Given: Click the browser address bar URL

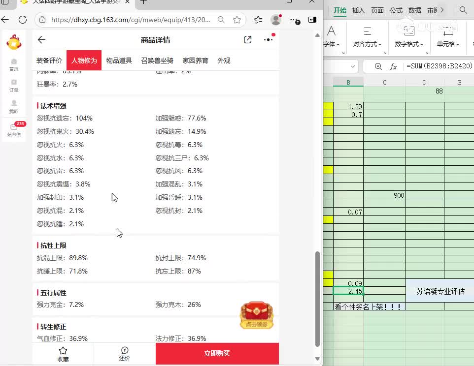Looking at the screenshot, I should click(x=131, y=20).
